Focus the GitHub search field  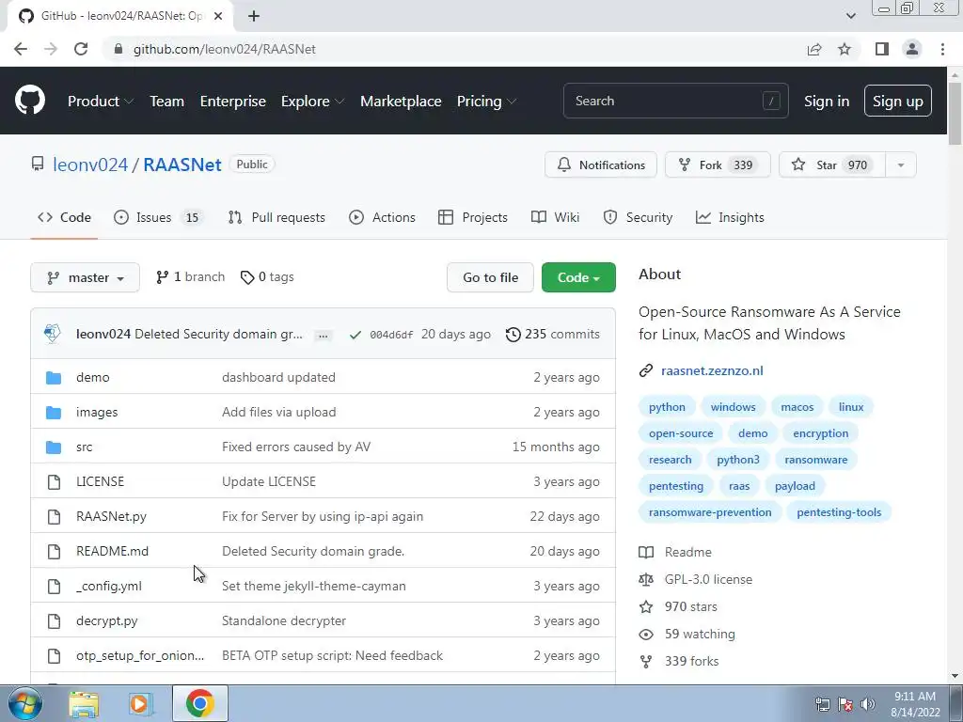pos(675,101)
